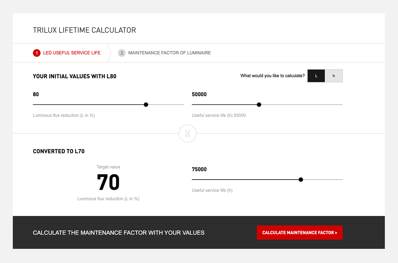398x263 pixels.
Task: Select the h calculation toggle
Action: [334, 76]
